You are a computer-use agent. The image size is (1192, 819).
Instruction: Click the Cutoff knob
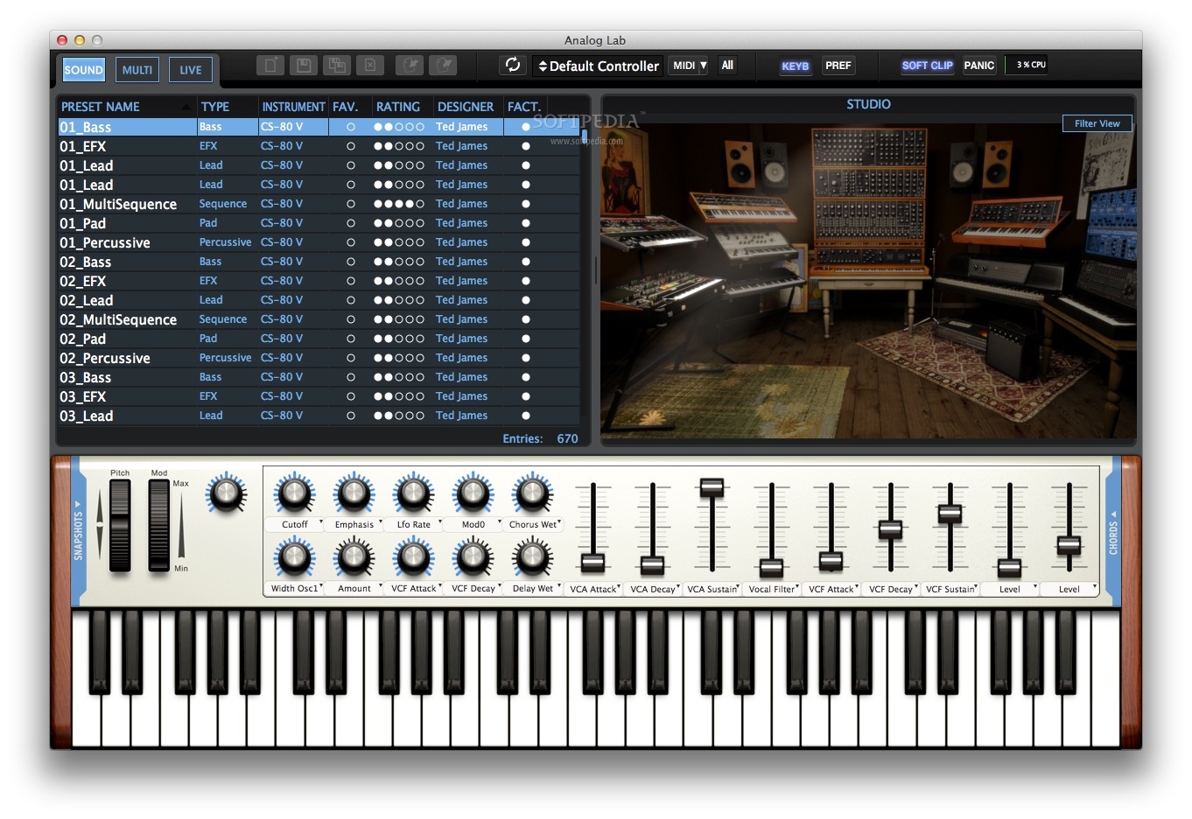[x=294, y=494]
